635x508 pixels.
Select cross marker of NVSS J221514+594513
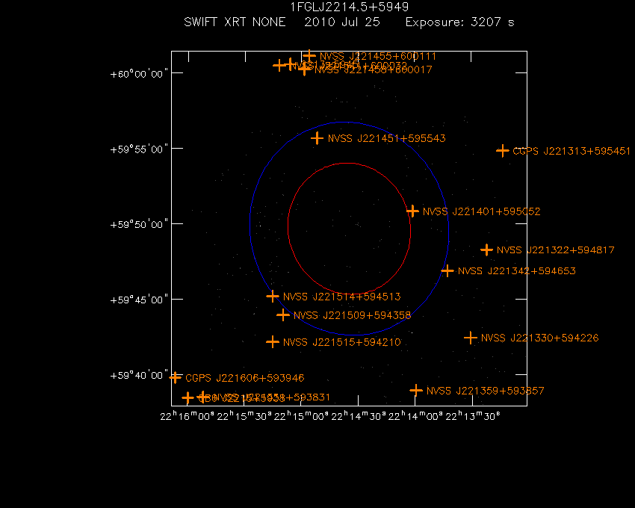(273, 296)
